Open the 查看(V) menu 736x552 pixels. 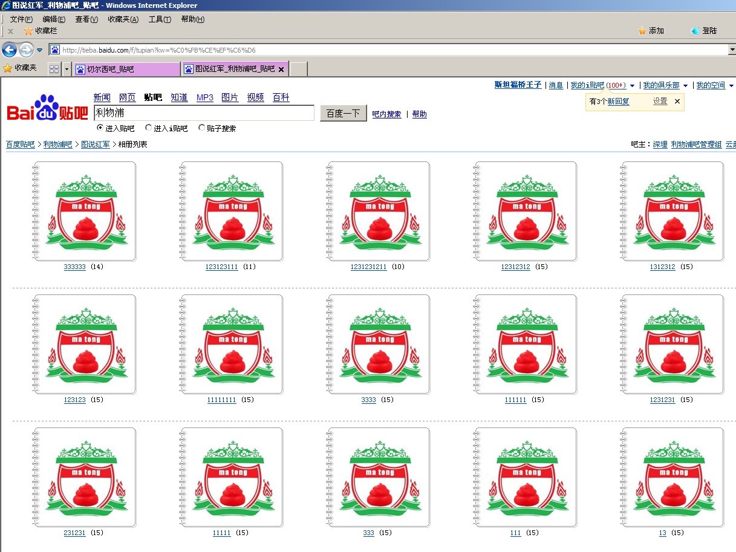[86, 19]
